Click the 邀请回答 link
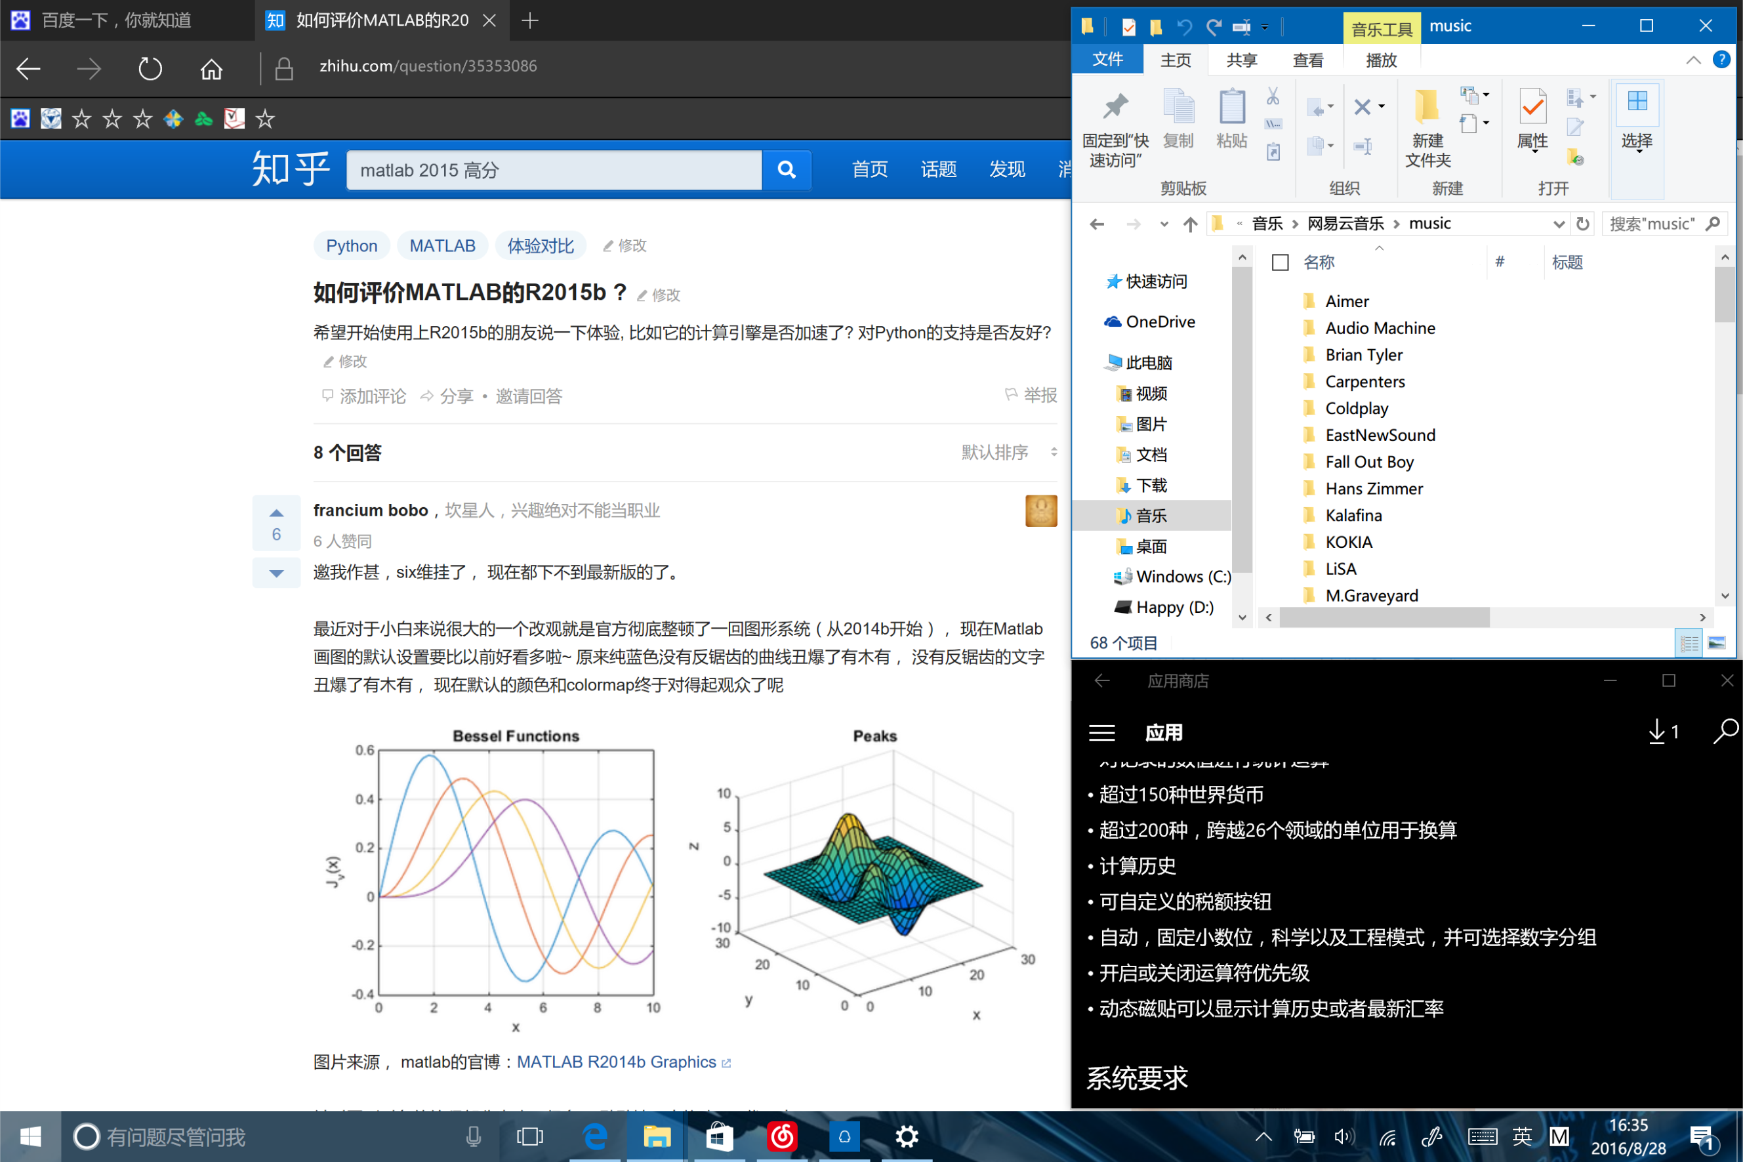 [528, 396]
